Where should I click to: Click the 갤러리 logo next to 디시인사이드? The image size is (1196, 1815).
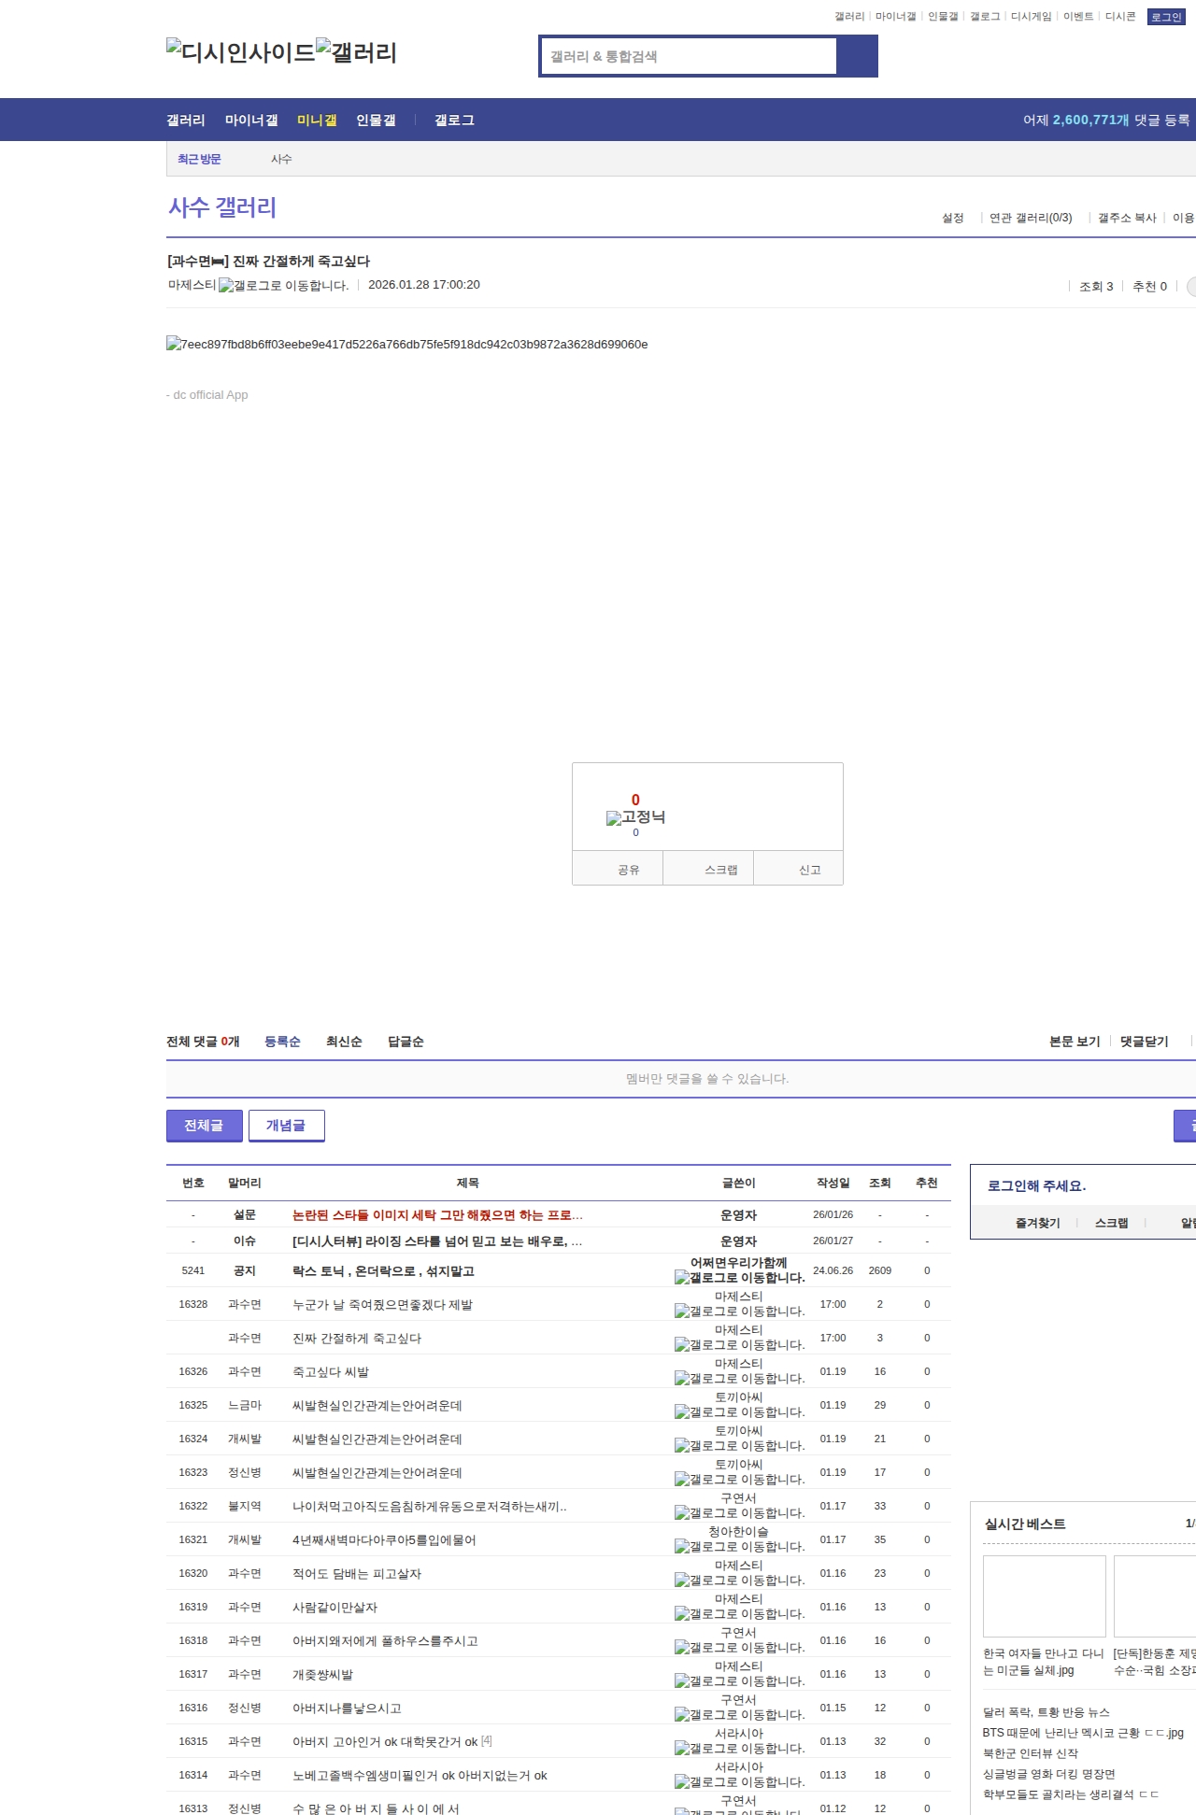[356, 52]
